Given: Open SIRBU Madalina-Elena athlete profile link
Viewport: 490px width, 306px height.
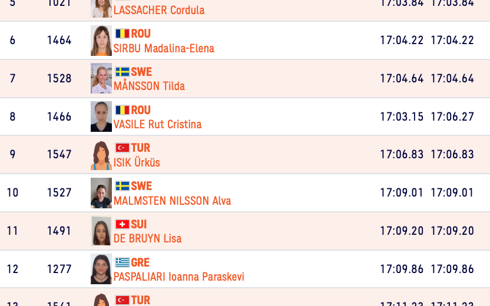Looking at the screenshot, I should point(164,48).
